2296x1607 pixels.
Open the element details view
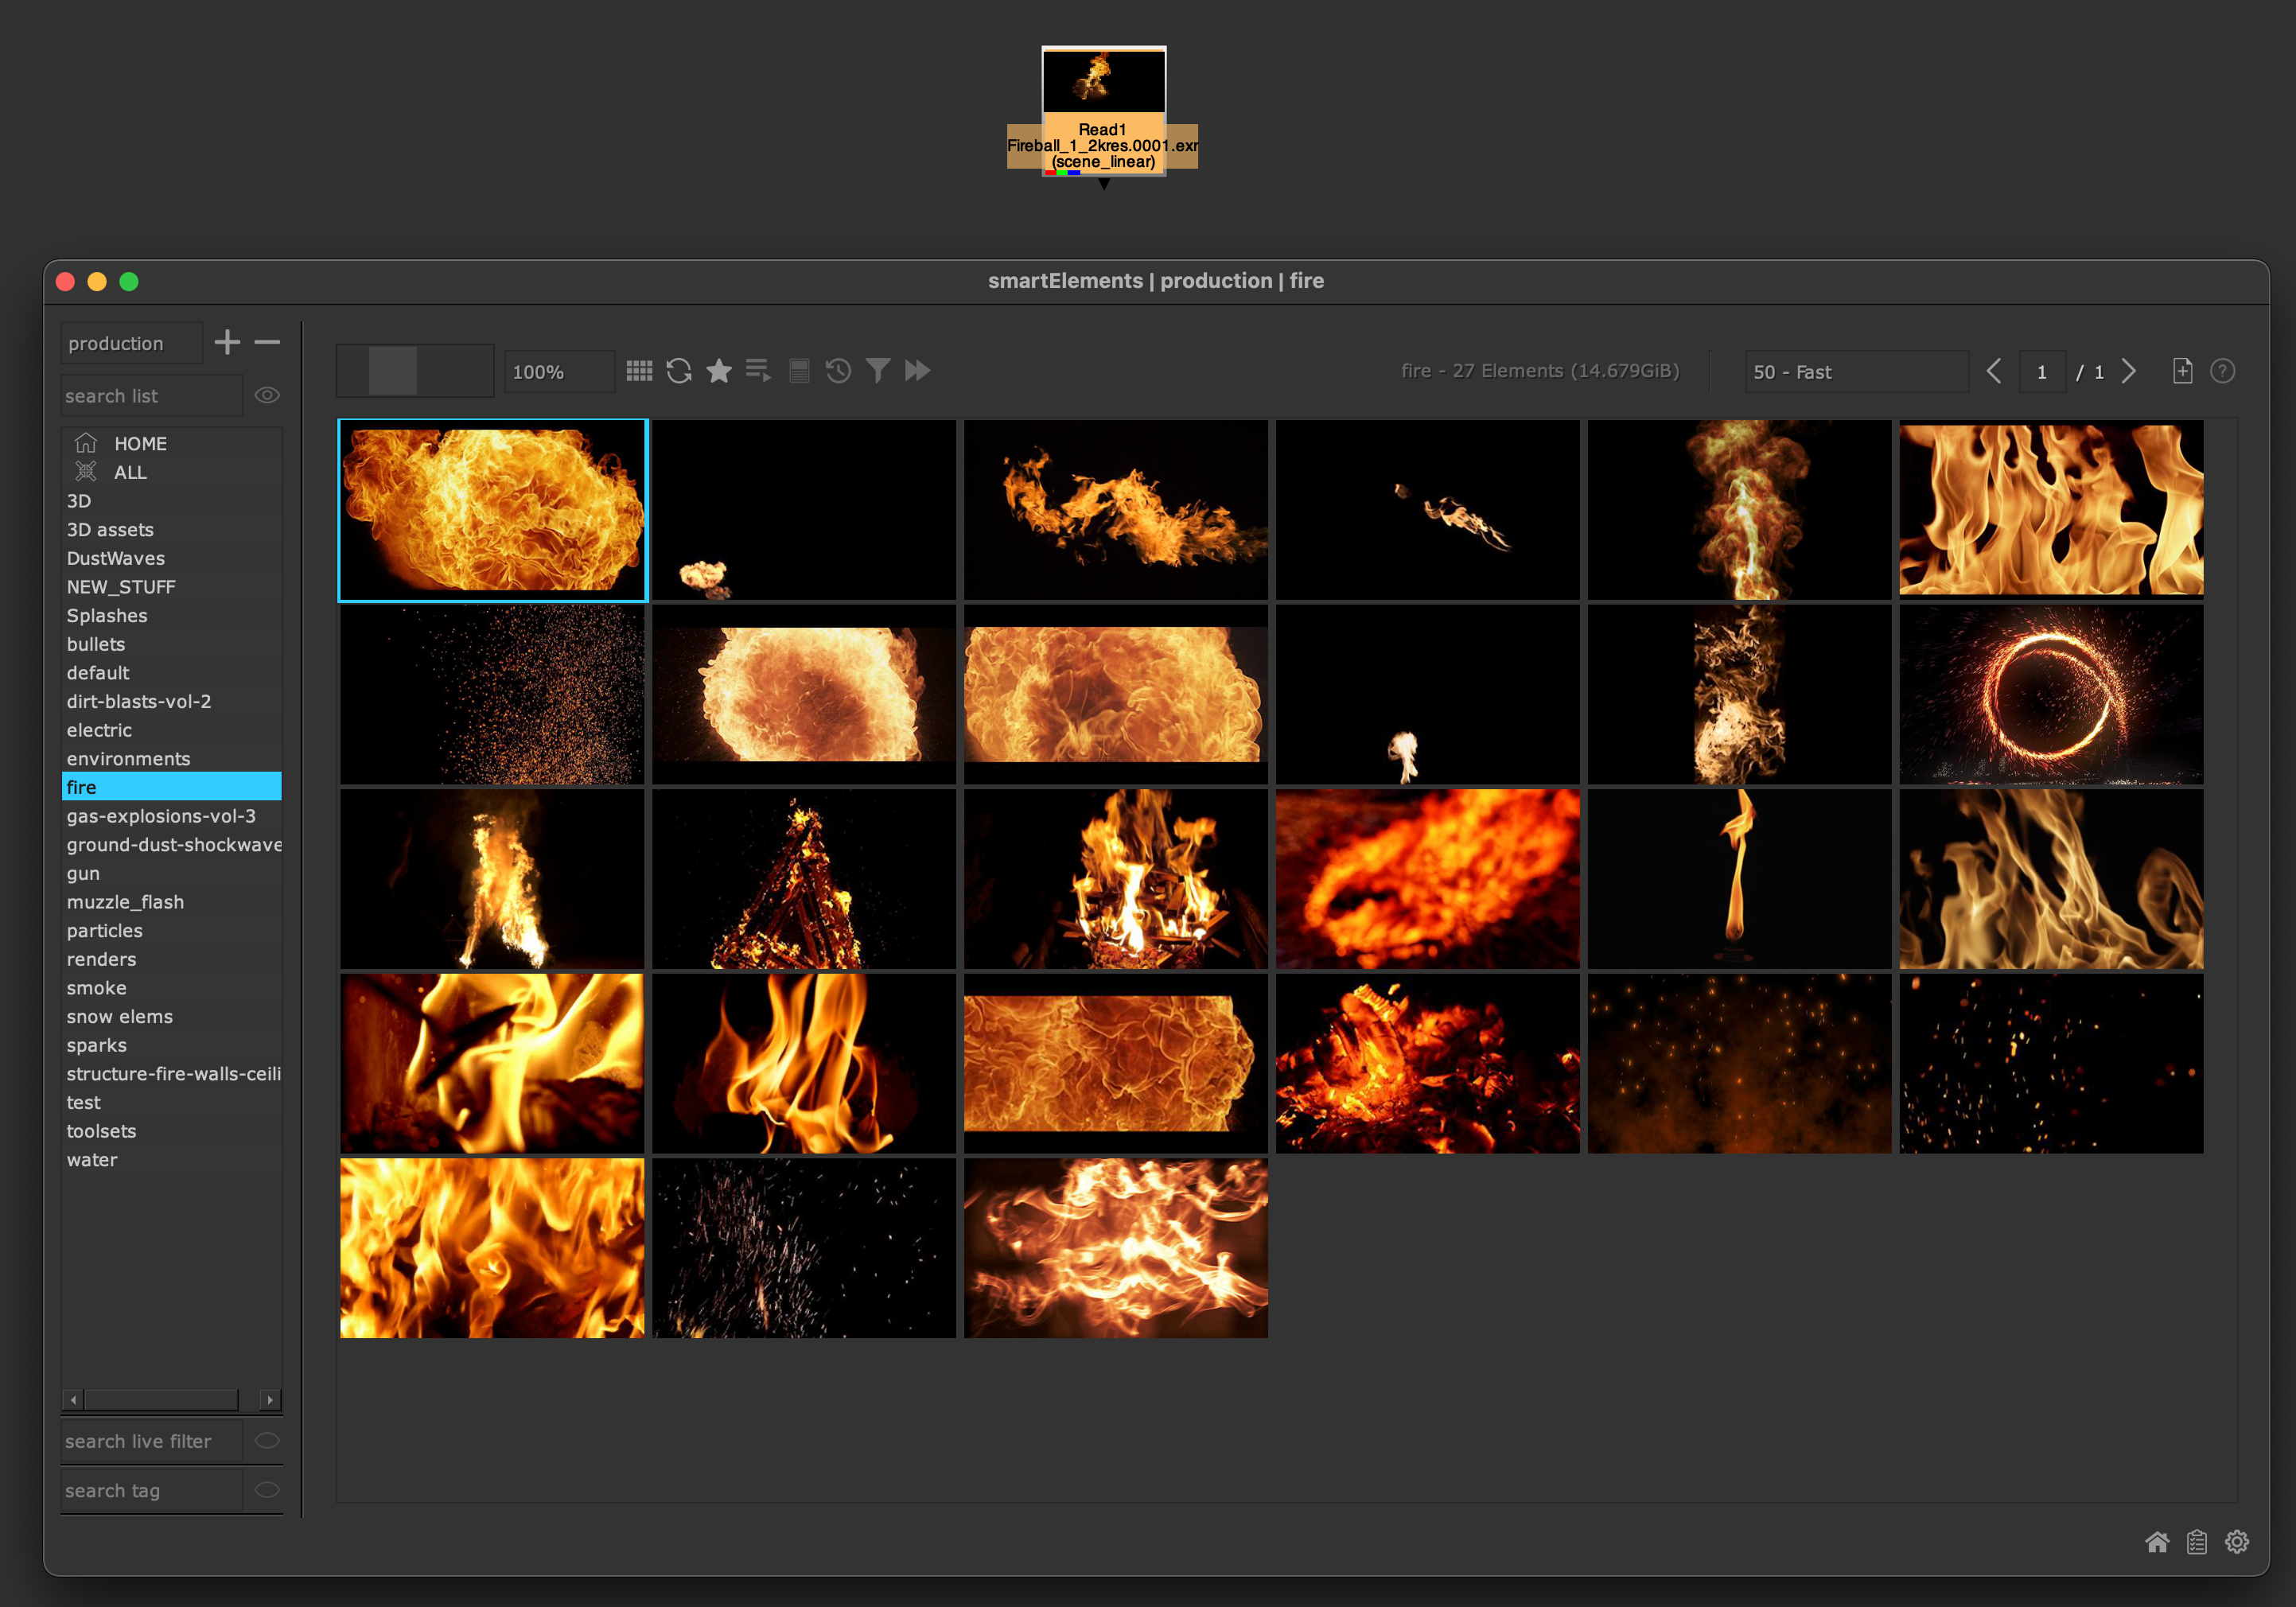[x=799, y=370]
